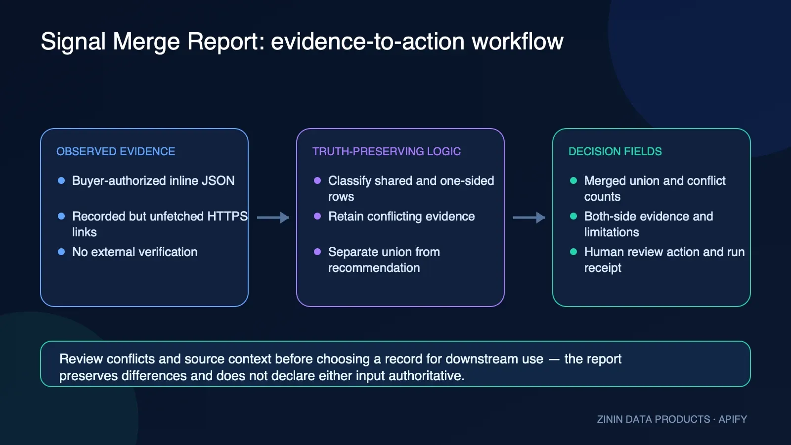Select the 'ZININ DATA PRODUCTS · APIFY' footer text
Viewport: 791px width, 445px height.
click(672, 419)
